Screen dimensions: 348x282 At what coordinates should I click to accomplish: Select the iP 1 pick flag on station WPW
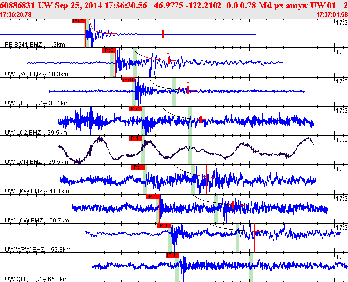(164, 226)
